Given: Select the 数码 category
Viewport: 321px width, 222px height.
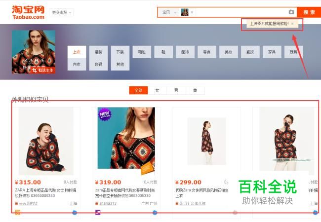Looking at the screenshot, I should point(98,64).
